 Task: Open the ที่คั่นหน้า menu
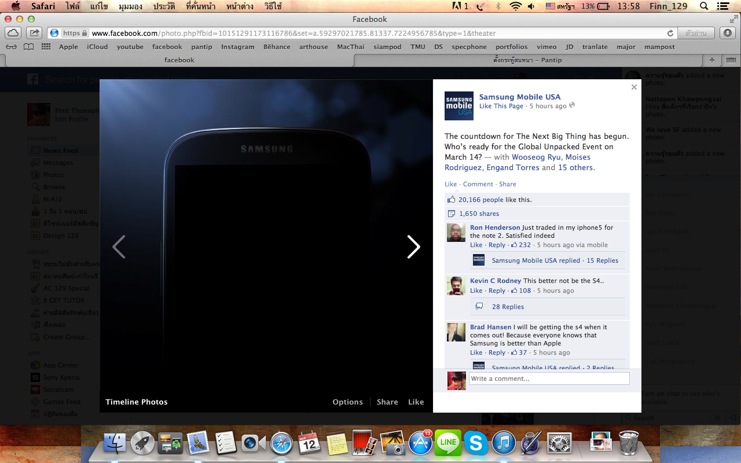point(201,6)
